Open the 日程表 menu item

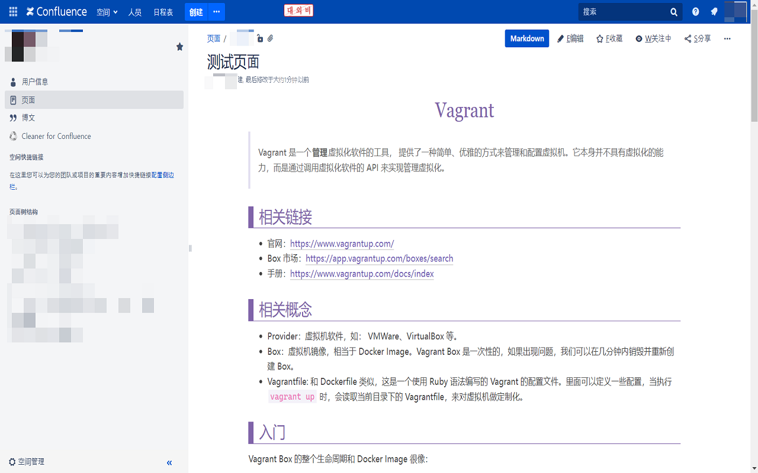pyautogui.click(x=163, y=12)
